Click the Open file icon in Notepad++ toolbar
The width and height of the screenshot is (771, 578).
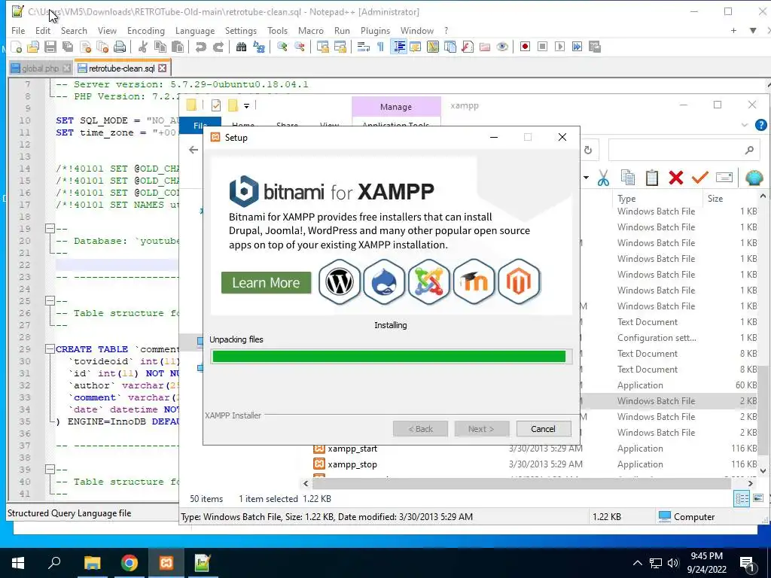click(33, 47)
